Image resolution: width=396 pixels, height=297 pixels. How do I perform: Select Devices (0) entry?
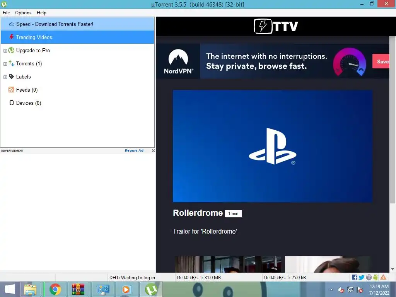pos(29,103)
